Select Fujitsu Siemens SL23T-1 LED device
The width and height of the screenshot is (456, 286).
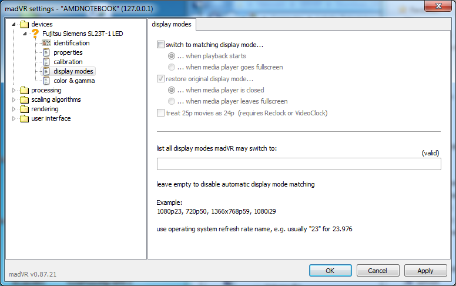pos(83,34)
